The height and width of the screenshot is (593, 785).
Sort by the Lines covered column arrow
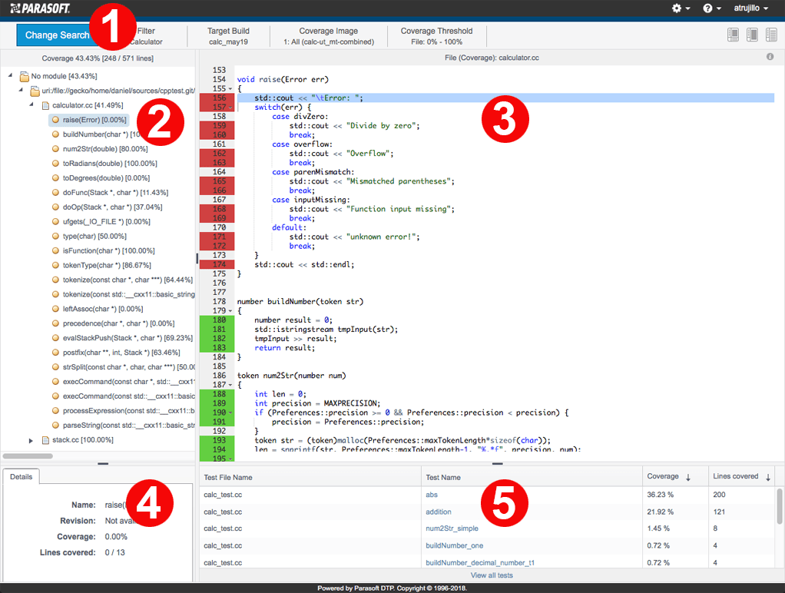[768, 477]
